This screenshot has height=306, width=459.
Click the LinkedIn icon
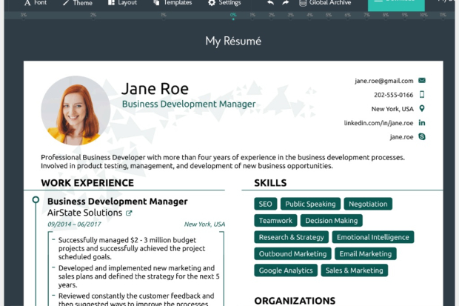point(422,123)
